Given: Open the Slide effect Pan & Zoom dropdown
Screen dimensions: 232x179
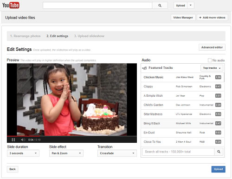Looking at the screenshot, I should click(x=66, y=153).
